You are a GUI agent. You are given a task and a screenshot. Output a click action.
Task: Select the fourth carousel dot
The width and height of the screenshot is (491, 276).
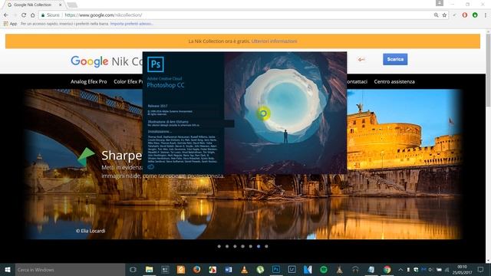click(242, 246)
